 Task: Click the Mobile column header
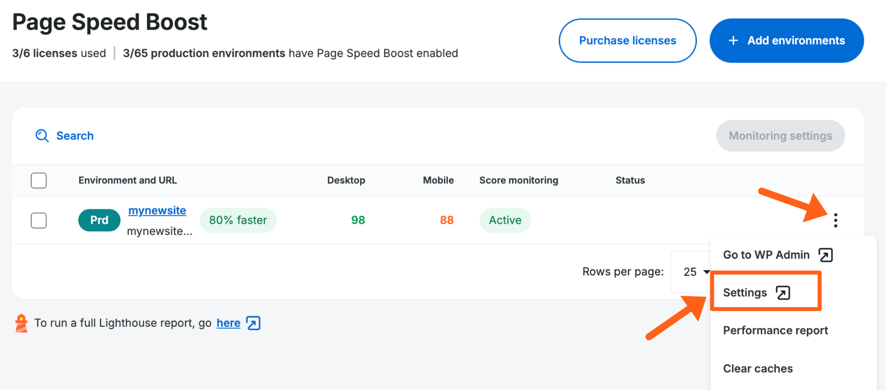click(x=438, y=181)
